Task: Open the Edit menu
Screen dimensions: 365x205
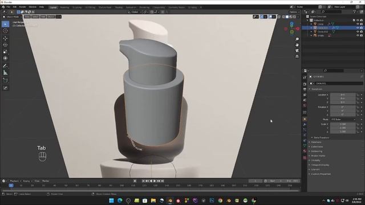Action: (x=15, y=7)
